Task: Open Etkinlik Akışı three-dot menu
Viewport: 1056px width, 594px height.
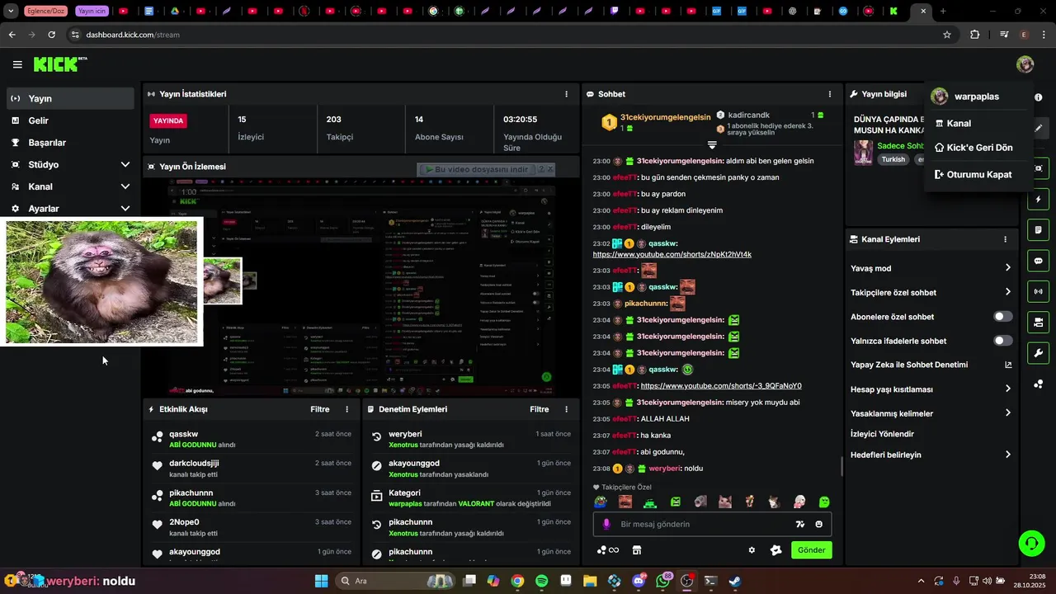Action: click(346, 409)
